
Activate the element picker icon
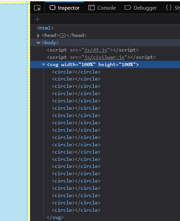[x=37, y=8]
